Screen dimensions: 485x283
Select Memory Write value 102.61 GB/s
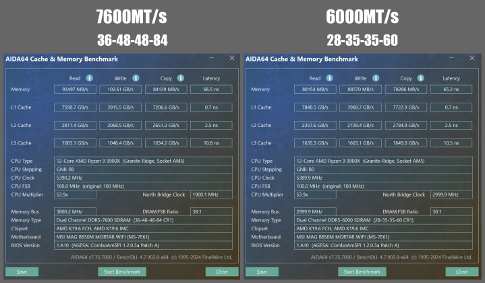120,89
